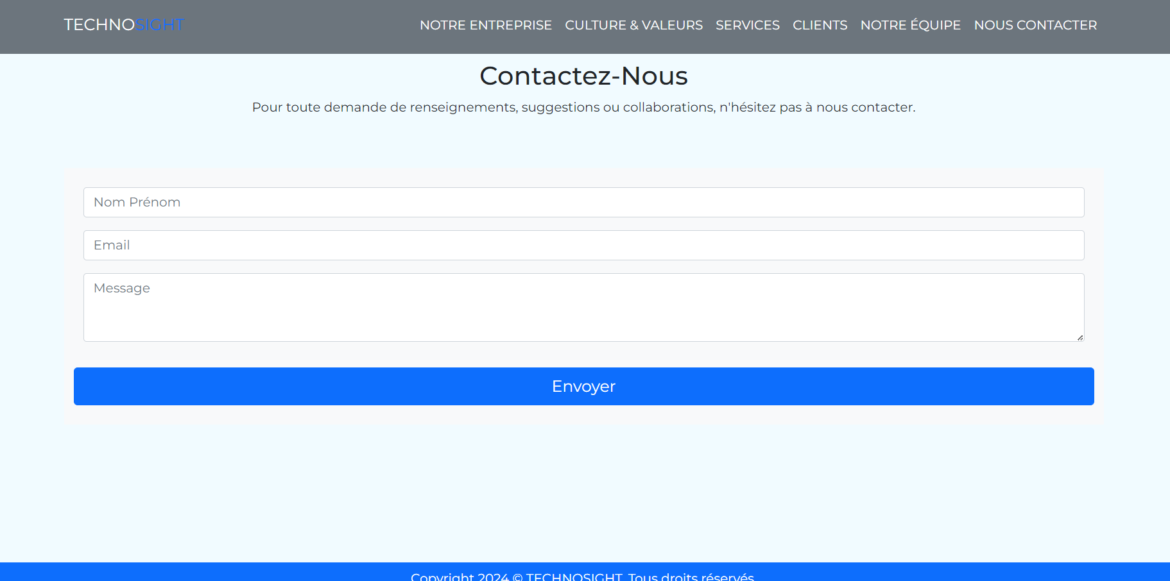Click the NOUS CONTACTER nav link
1170x581 pixels.
[x=1035, y=25]
